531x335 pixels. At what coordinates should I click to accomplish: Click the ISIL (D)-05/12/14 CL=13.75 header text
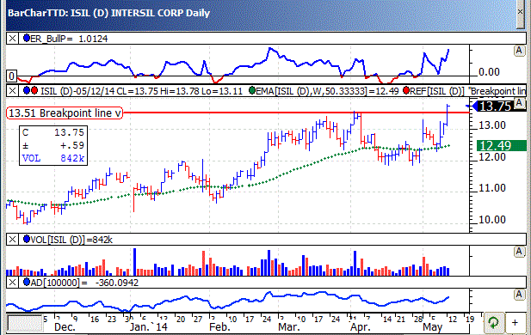click(x=141, y=91)
